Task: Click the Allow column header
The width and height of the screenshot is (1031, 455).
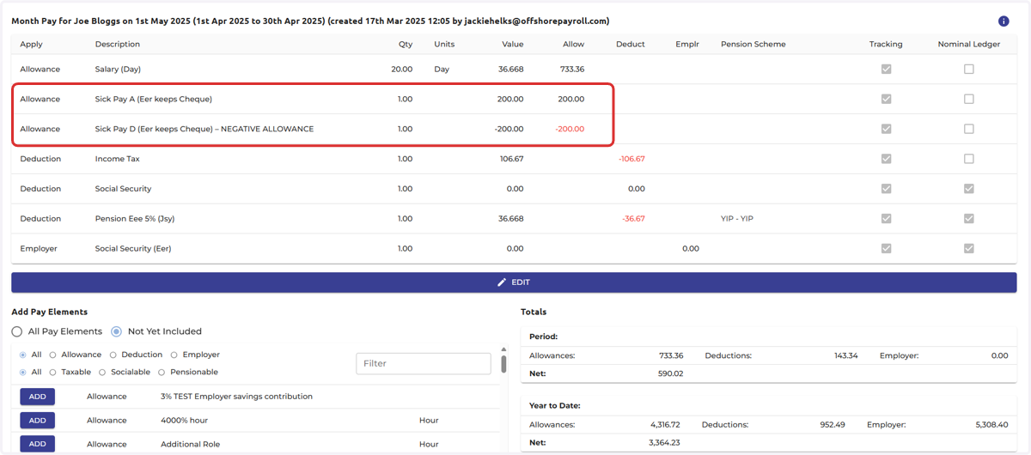Action: point(573,45)
